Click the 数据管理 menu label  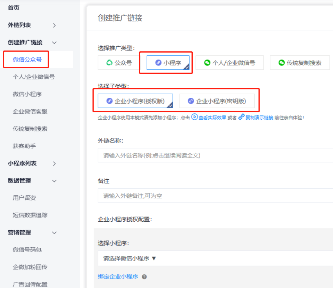pyautogui.click(x=19, y=180)
